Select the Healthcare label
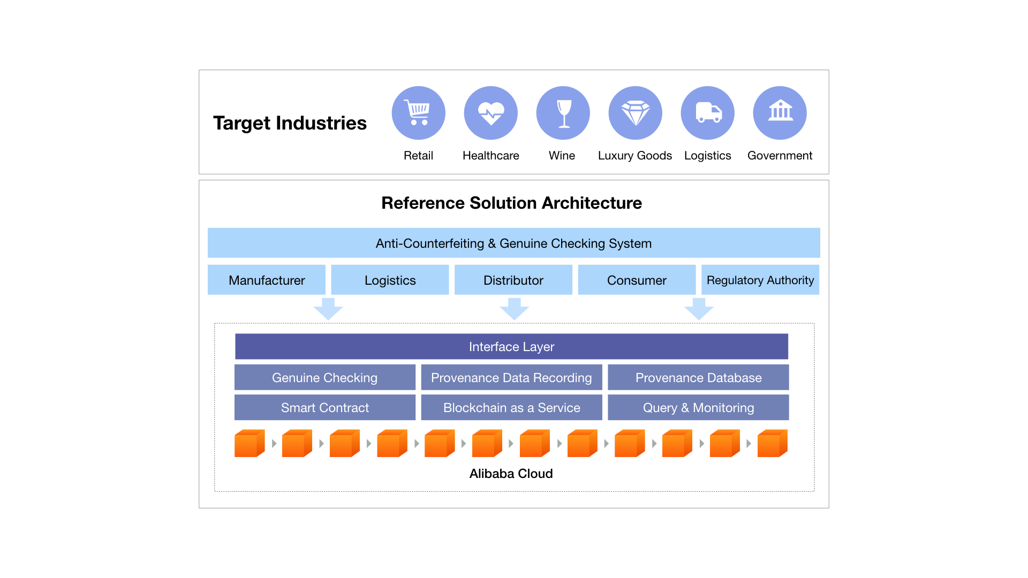 [490, 155]
